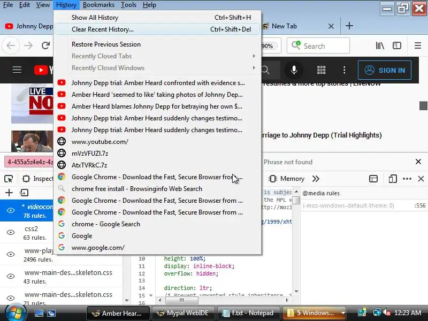Click the YouTube search magnifier button

tap(265, 70)
